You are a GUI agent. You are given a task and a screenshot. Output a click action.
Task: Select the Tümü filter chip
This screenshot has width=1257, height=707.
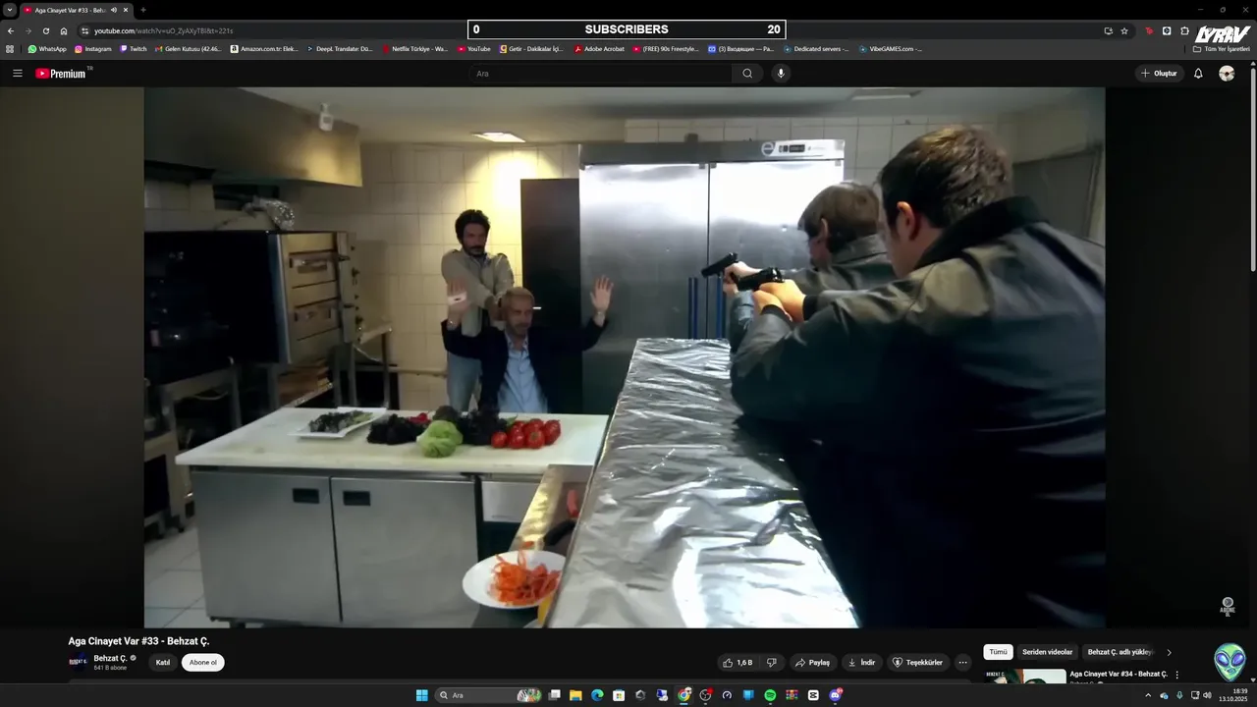click(x=998, y=652)
